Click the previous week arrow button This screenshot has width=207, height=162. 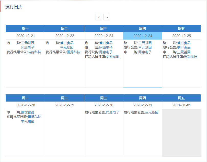[x=99, y=17]
